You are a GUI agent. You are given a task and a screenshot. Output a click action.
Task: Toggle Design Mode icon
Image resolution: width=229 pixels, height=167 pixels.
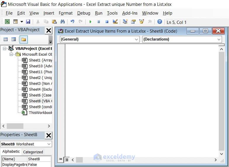point(115,22)
